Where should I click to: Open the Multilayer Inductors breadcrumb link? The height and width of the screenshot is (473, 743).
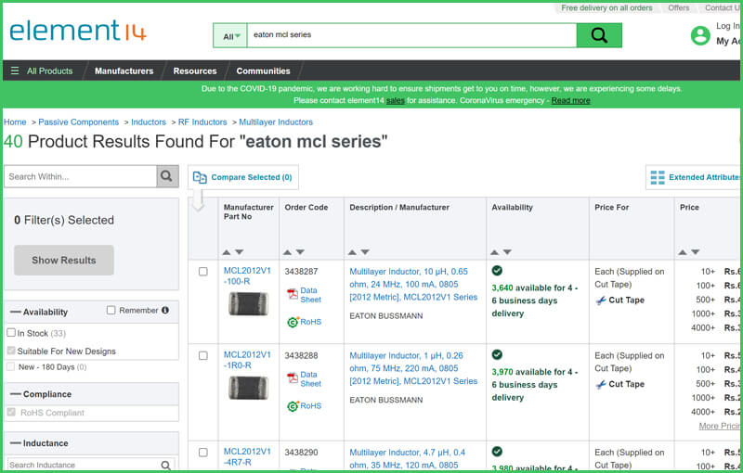(276, 122)
